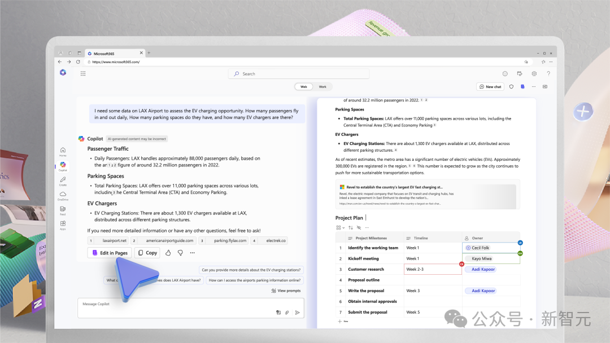Give the Copilot response a thumbs up
Viewport: 610px width, 343px height.
168,253
